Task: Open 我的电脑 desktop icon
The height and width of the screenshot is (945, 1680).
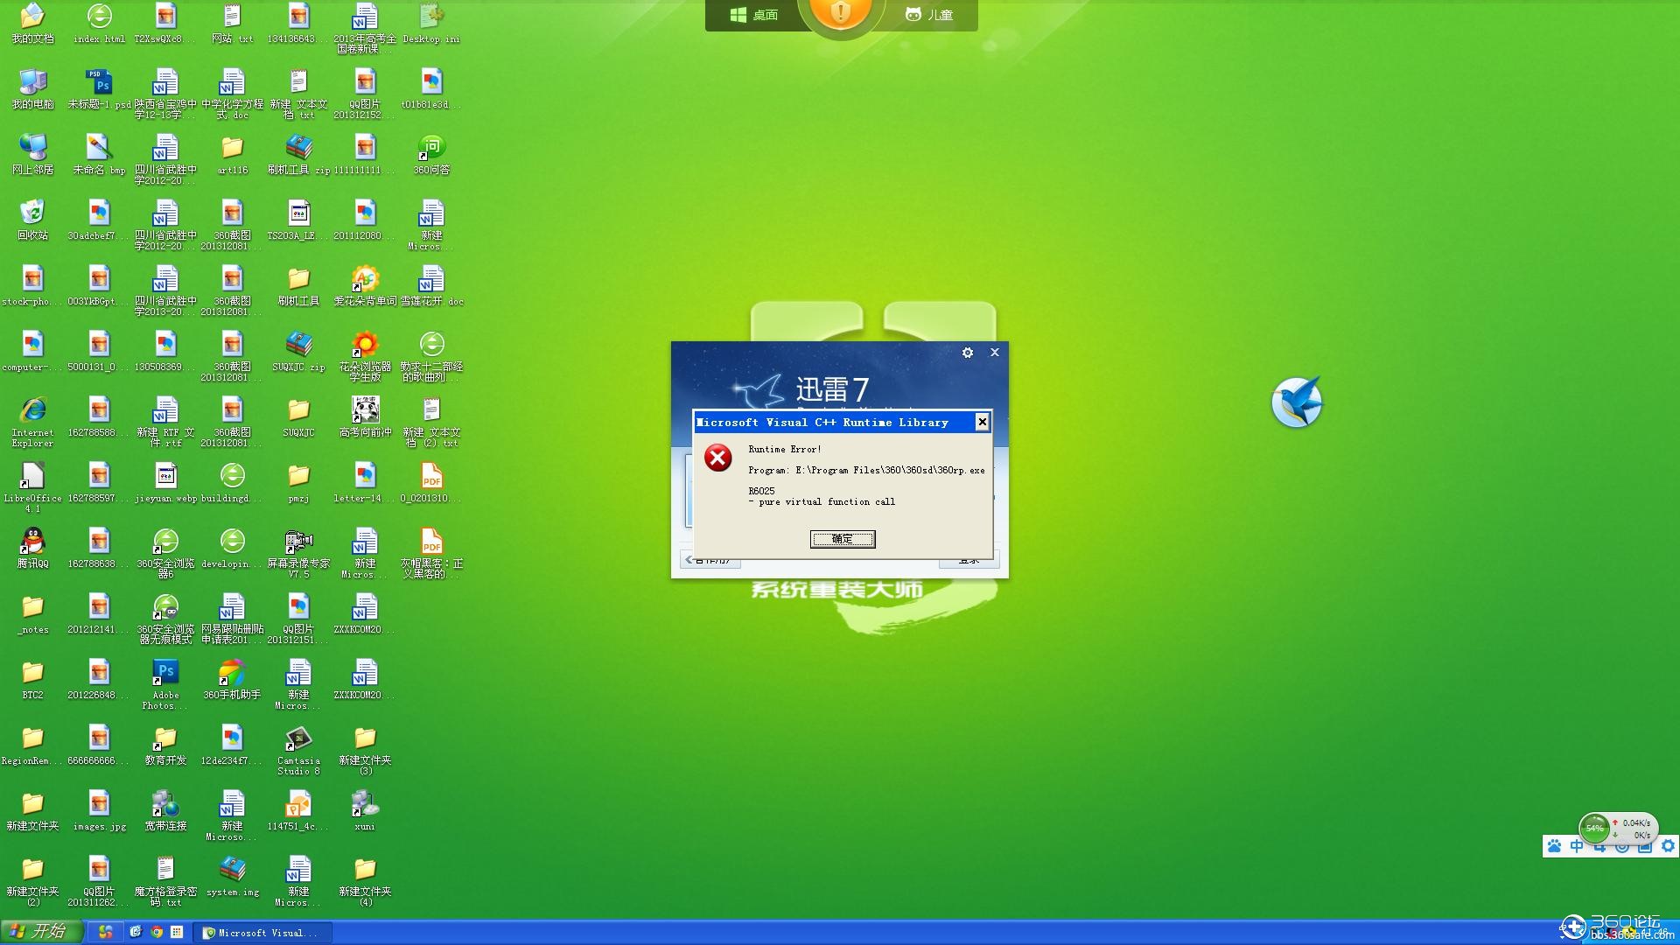Action: (x=32, y=89)
